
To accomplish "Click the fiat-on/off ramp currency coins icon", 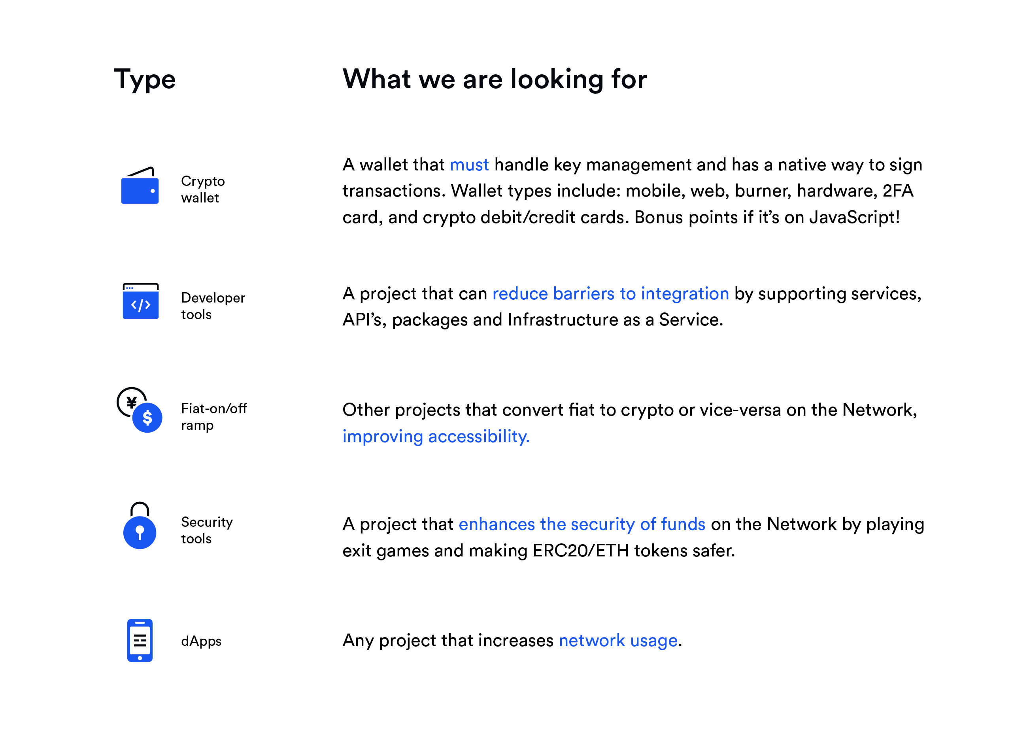I will click(140, 410).
